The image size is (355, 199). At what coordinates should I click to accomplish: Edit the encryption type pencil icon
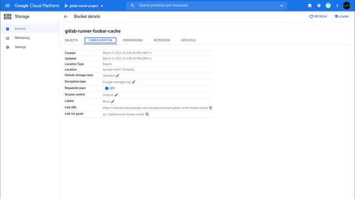pos(134,82)
